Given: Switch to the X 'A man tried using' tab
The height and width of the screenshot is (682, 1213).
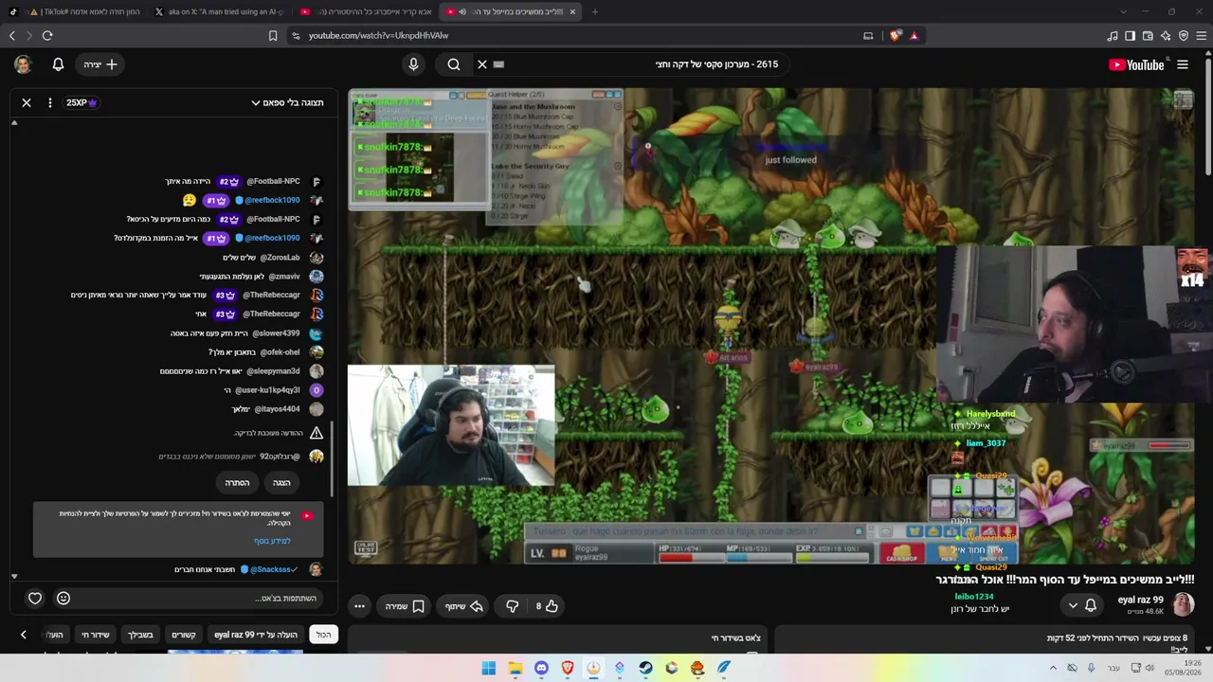Looking at the screenshot, I should [218, 11].
